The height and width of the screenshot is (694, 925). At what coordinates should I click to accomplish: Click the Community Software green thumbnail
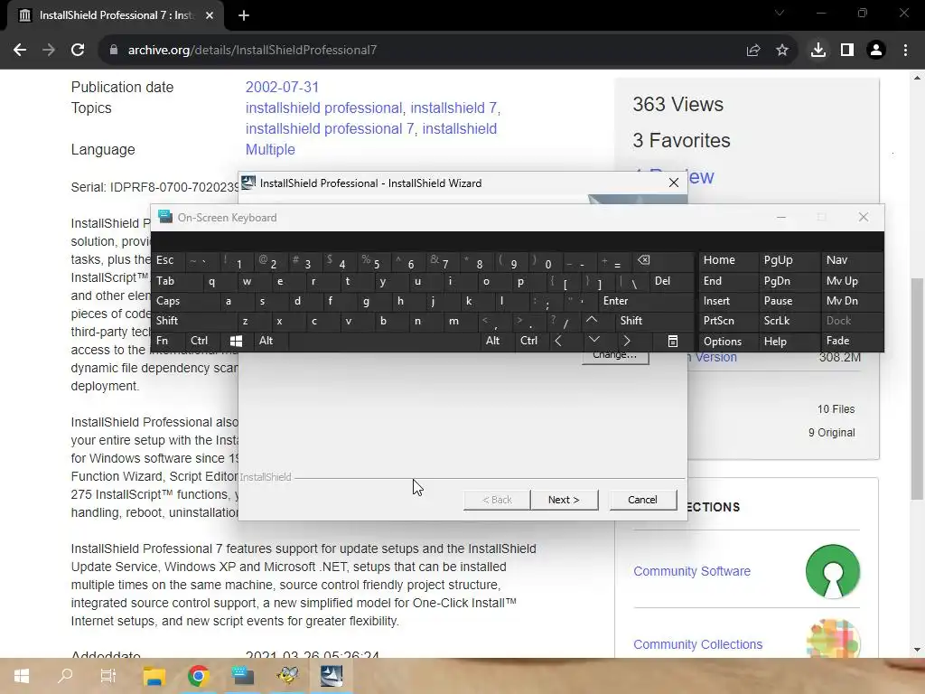coord(832,571)
